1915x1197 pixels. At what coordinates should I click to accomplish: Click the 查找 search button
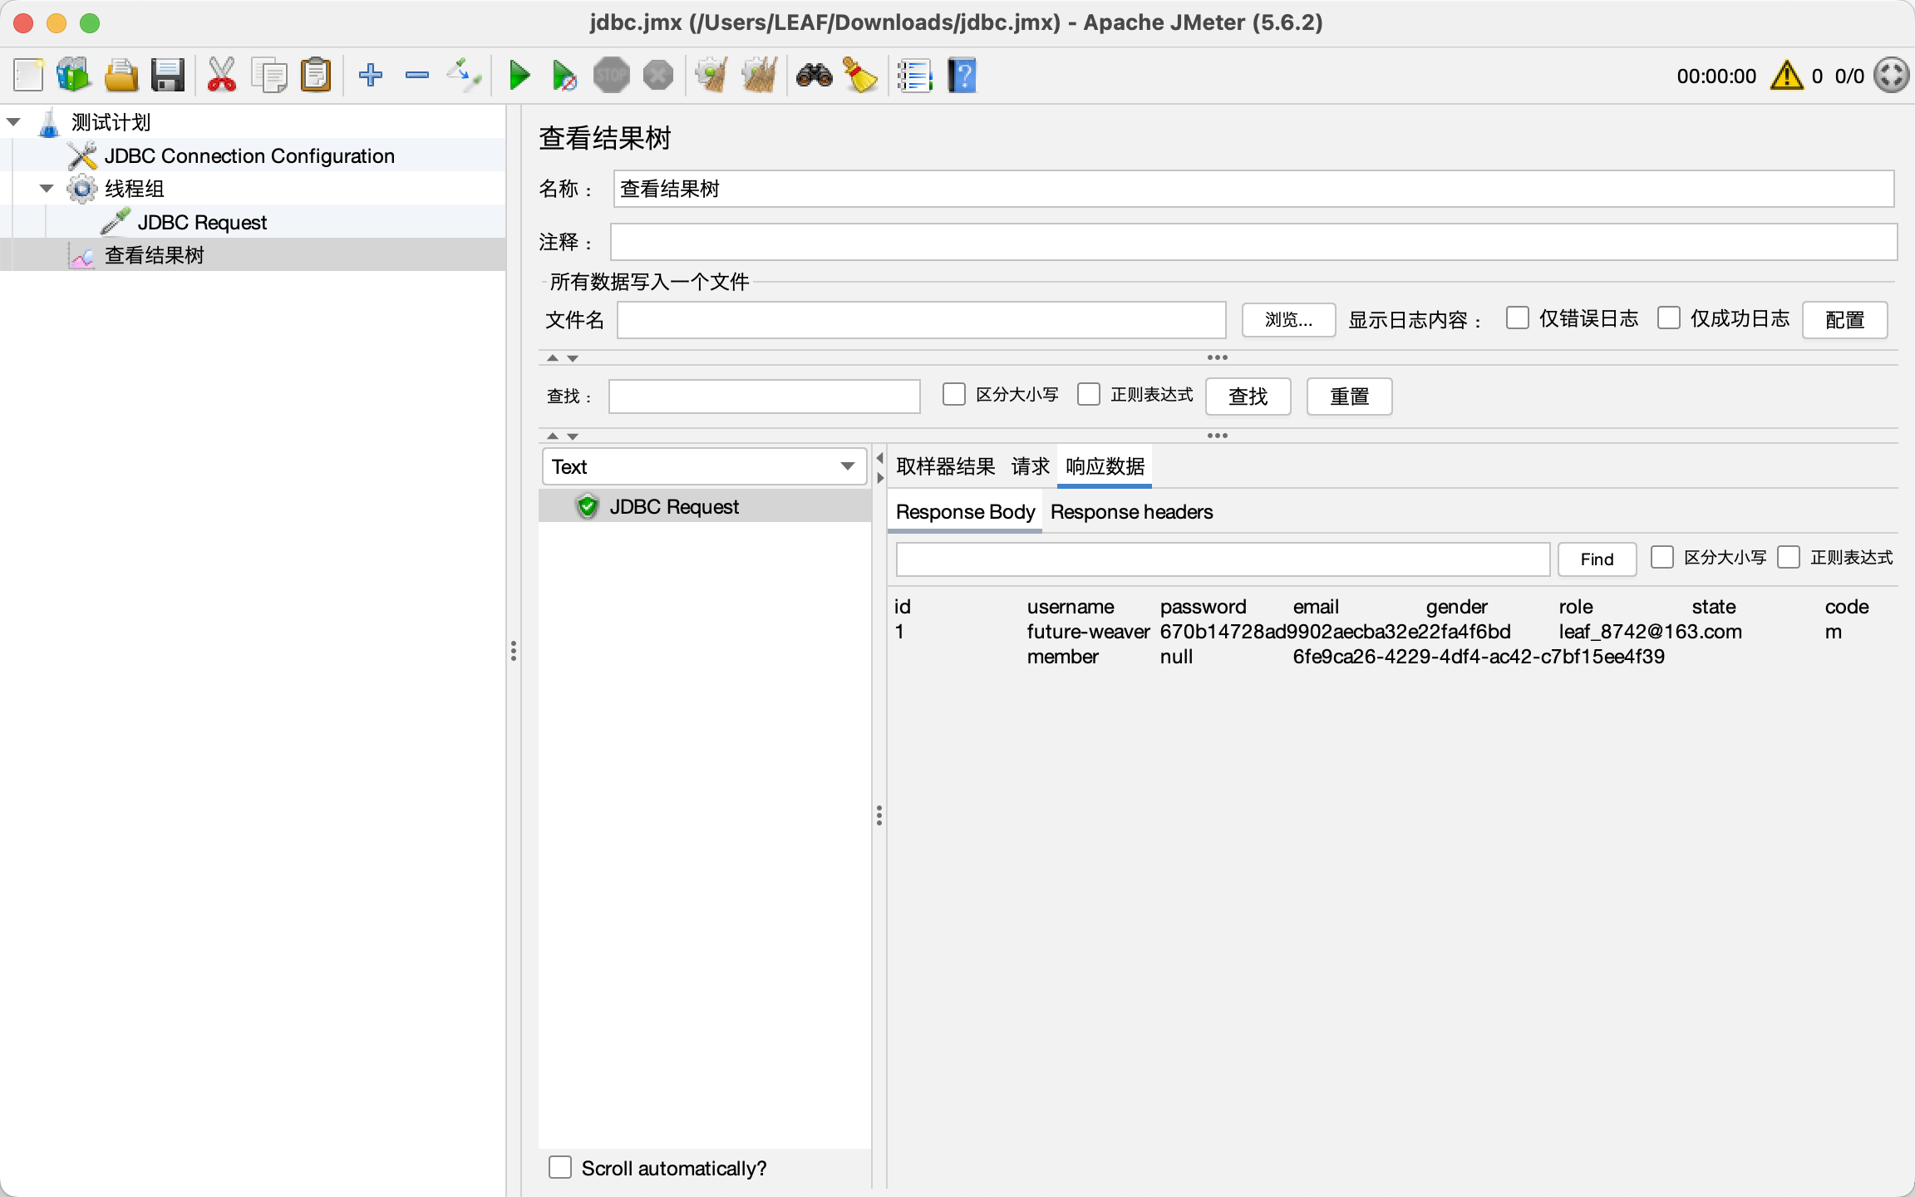click(1248, 397)
